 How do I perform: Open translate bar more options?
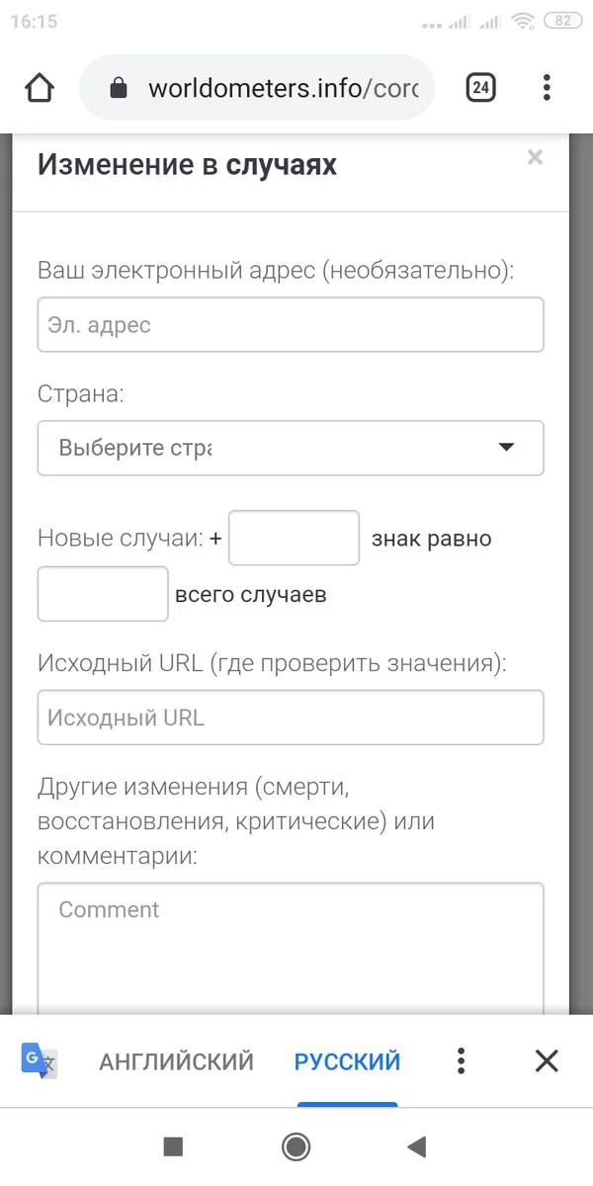(x=461, y=1061)
